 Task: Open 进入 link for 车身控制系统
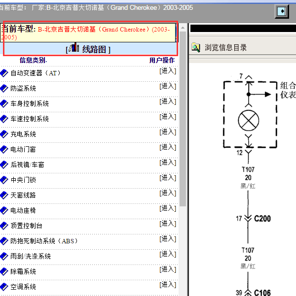(x=168, y=102)
